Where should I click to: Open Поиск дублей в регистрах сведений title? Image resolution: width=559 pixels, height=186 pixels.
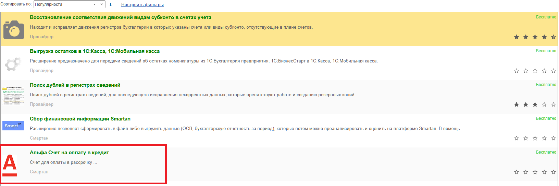click(x=75, y=85)
